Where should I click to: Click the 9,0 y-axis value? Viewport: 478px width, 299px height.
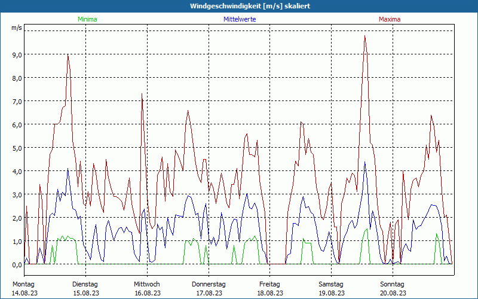pos(17,55)
